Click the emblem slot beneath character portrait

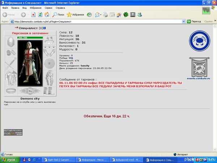tap(30, 91)
